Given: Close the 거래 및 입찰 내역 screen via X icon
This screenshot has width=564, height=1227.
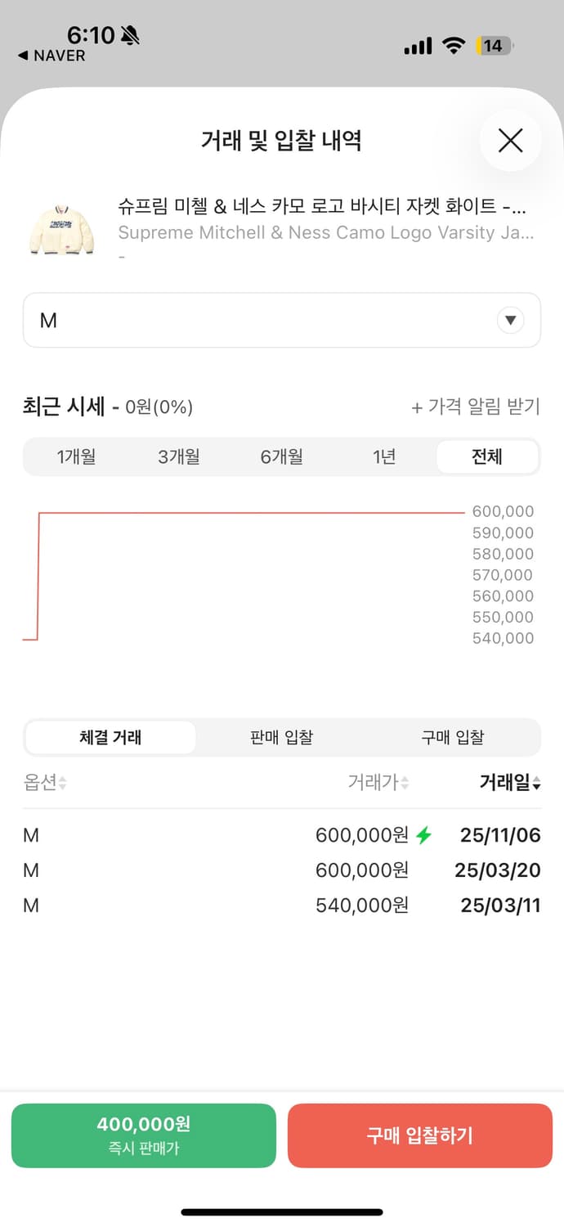Looking at the screenshot, I should coord(510,140).
